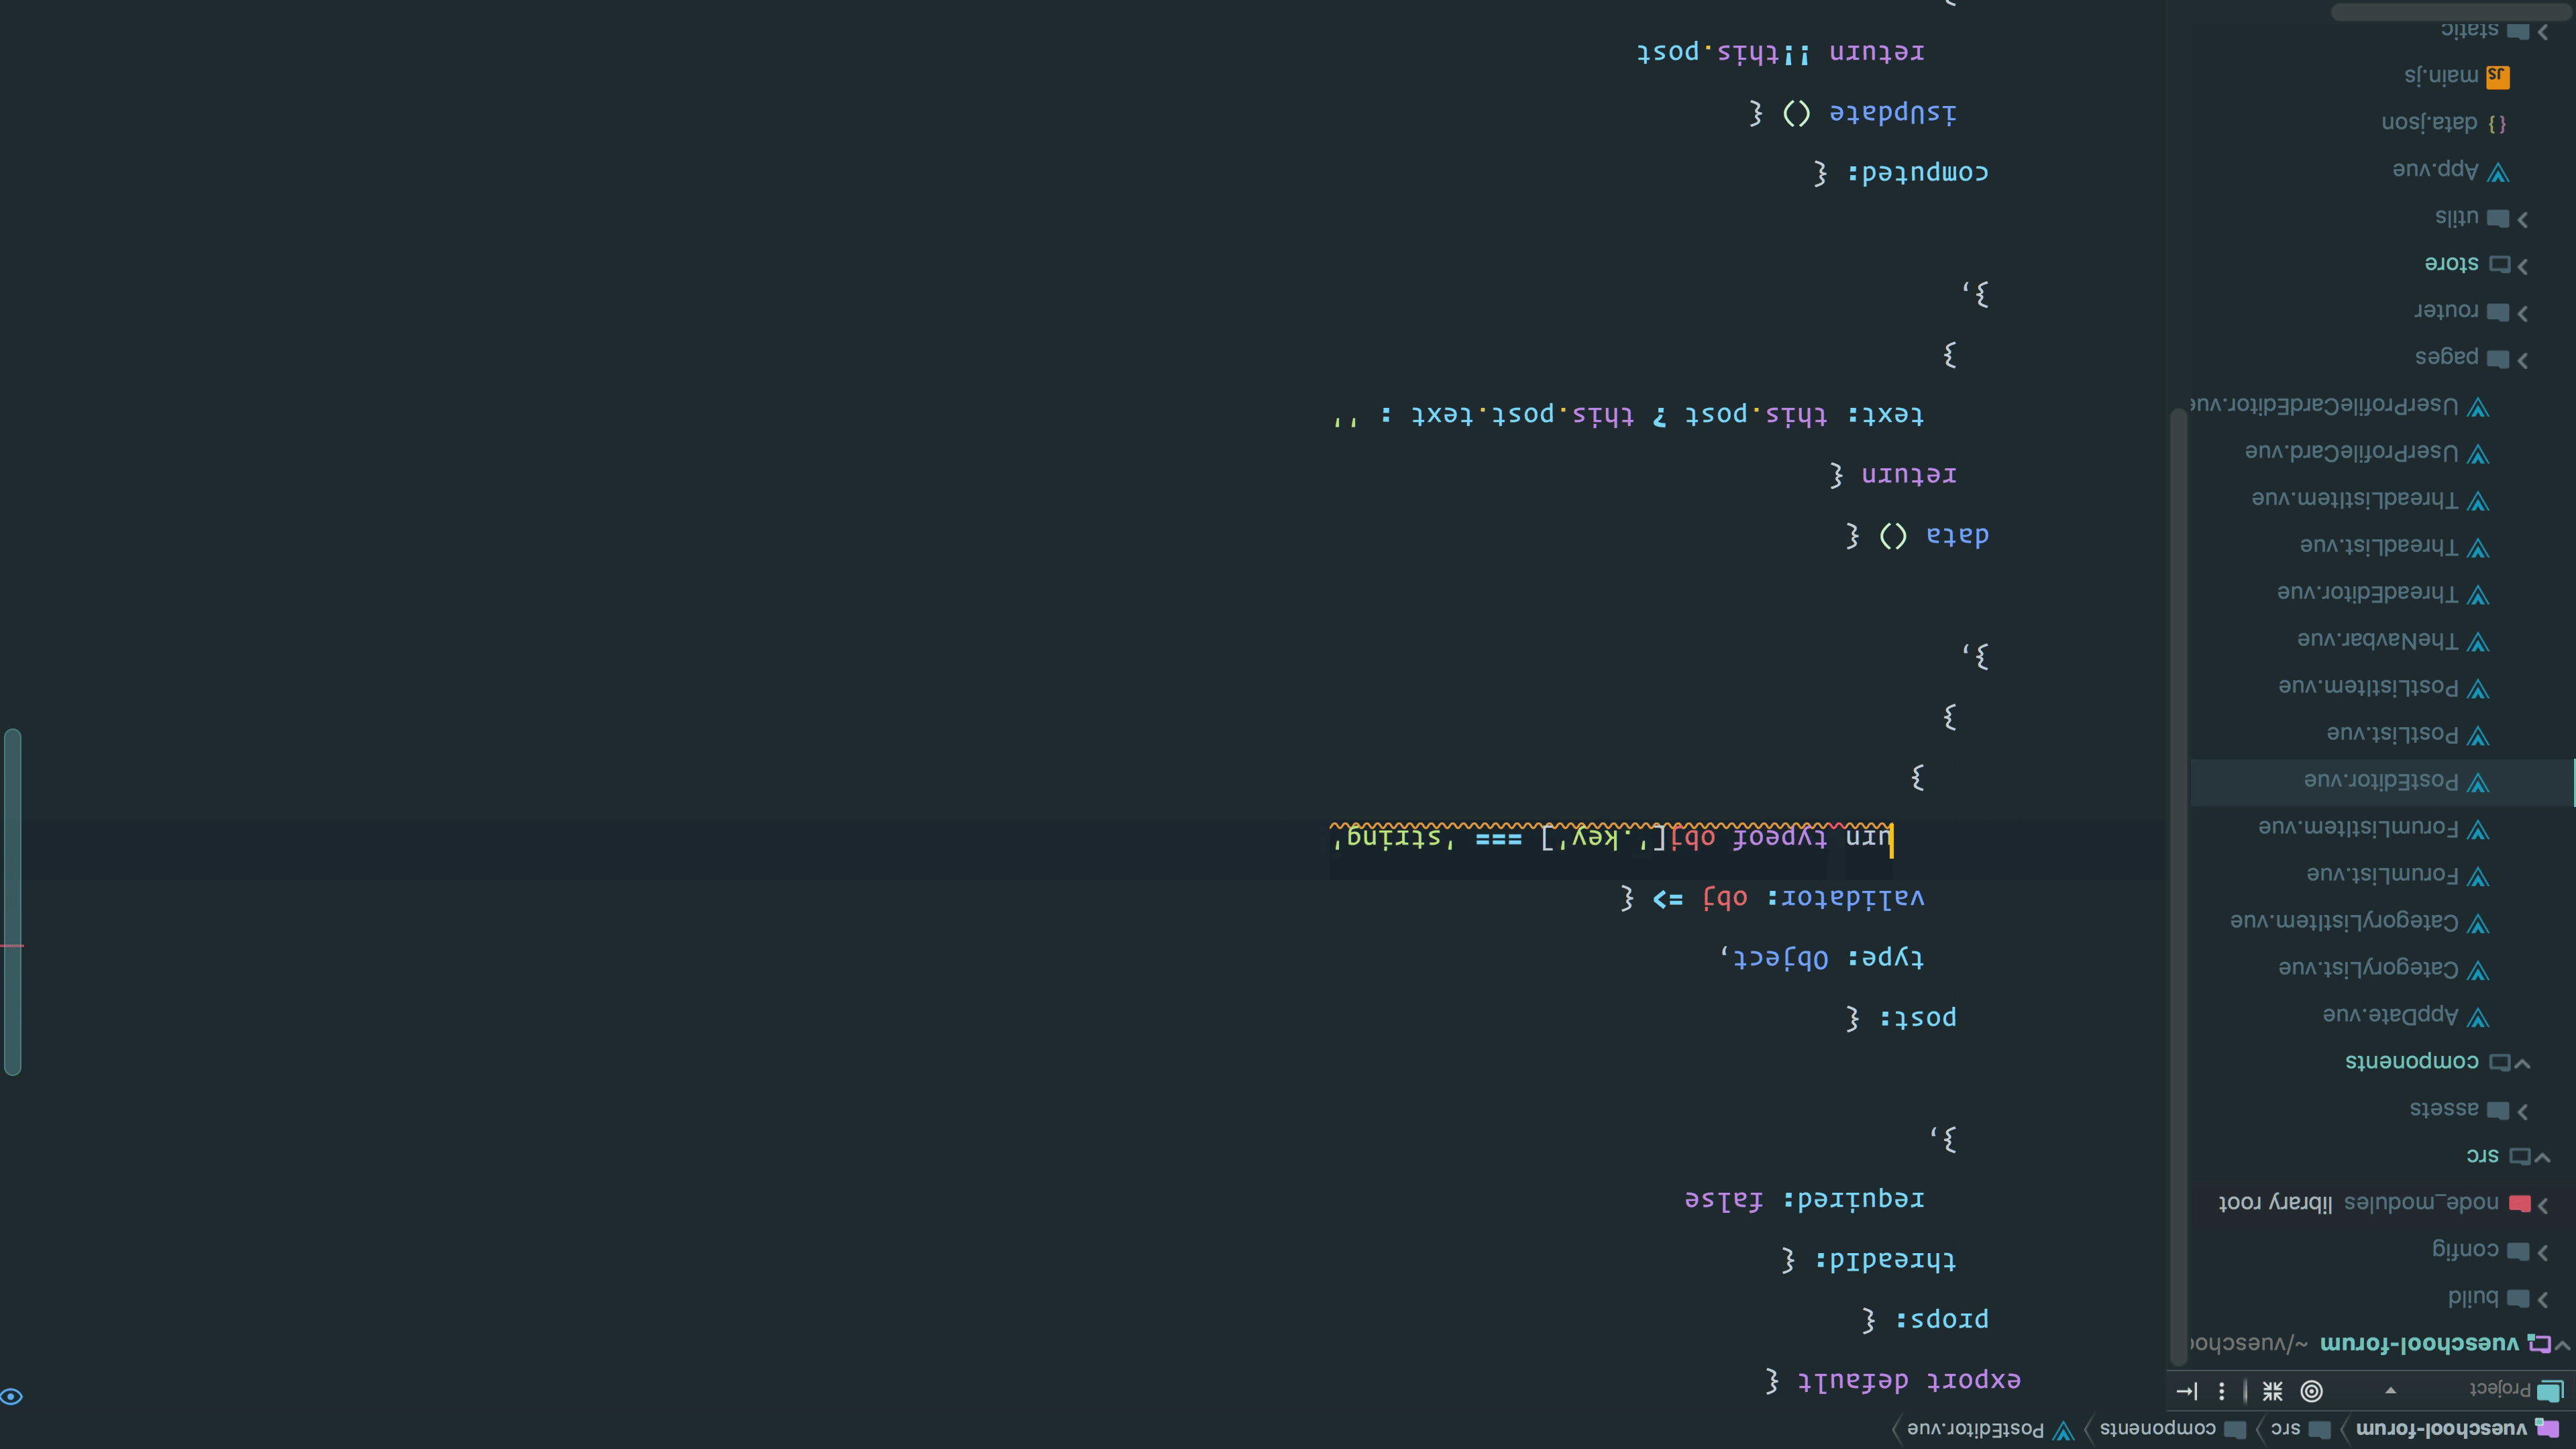Expand the router folder

(x=2522, y=313)
